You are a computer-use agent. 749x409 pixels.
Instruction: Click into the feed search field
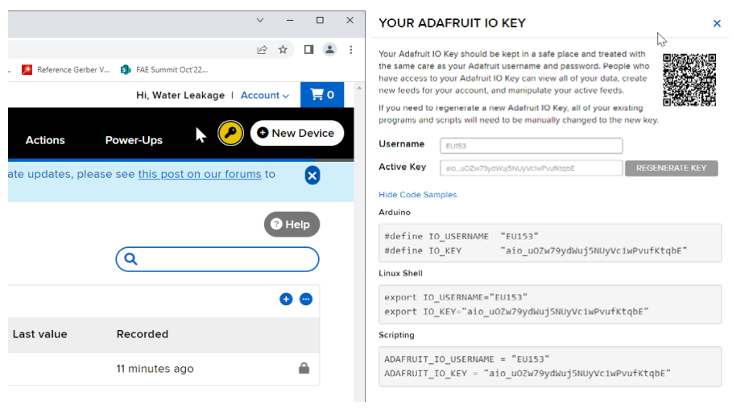pyautogui.click(x=217, y=259)
